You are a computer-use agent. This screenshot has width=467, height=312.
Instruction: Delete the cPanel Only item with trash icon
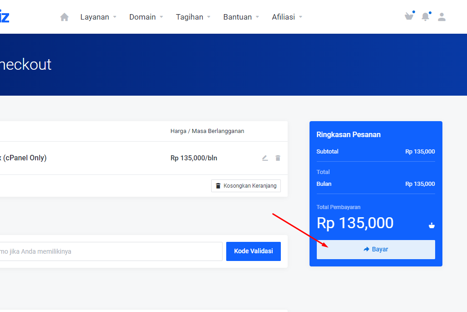coord(278,158)
